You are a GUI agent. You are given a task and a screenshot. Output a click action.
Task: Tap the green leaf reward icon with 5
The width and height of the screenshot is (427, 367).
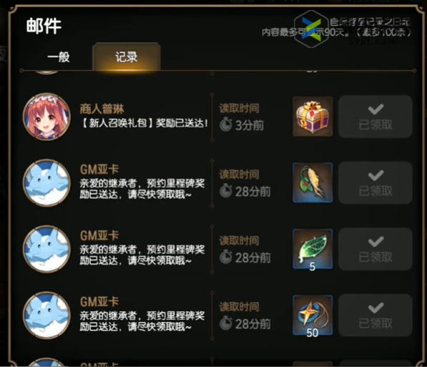coord(313,249)
